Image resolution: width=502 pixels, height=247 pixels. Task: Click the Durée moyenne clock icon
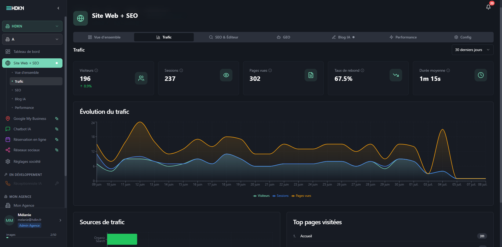click(x=481, y=75)
